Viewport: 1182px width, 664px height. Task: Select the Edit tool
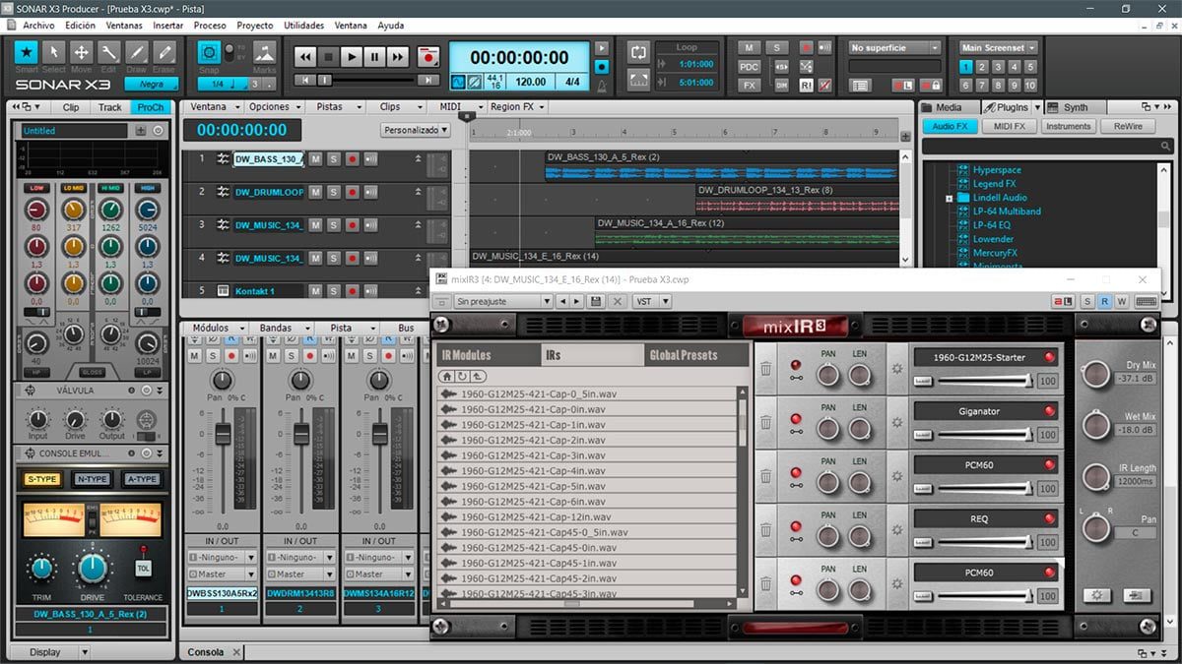click(109, 52)
